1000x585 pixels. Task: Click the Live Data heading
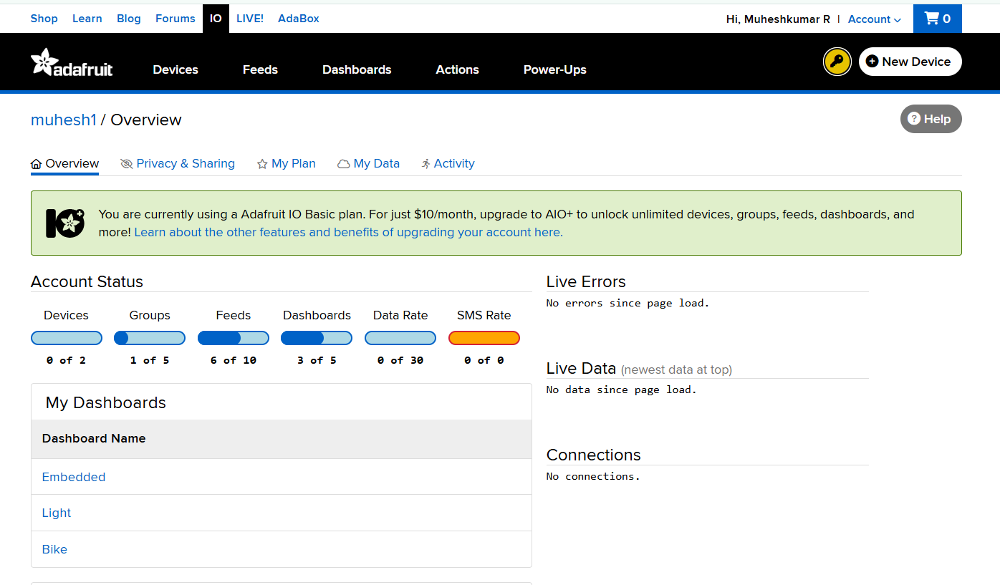(581, 368)
